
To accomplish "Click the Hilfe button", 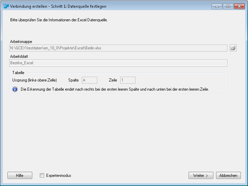I will [20, 175].
